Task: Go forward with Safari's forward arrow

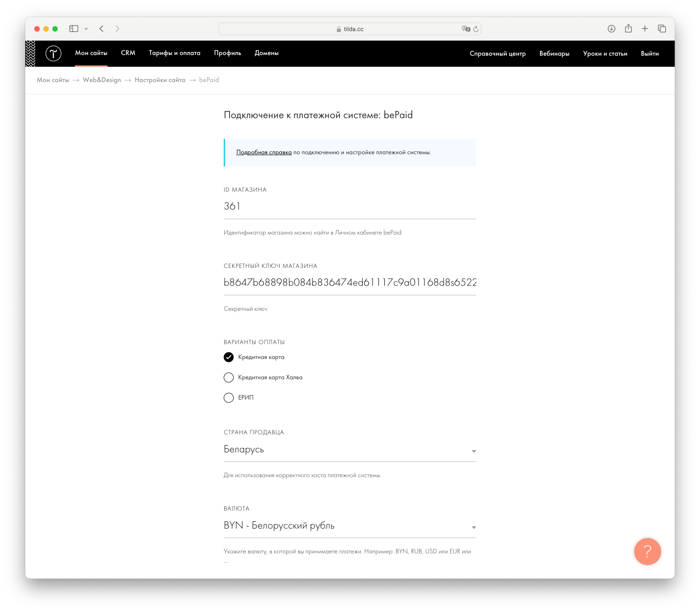Action: [117, 28]
